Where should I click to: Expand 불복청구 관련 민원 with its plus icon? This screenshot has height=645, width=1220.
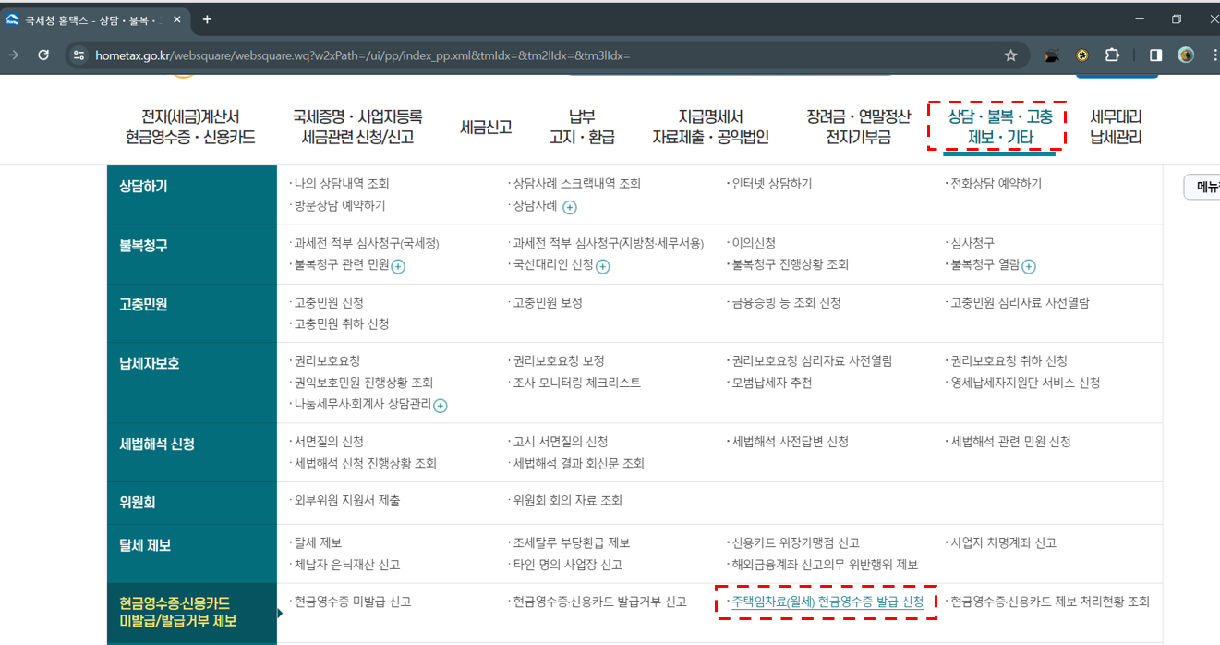point(397,267)
